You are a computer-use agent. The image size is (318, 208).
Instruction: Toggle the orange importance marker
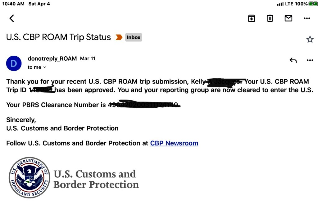coord(119,37)
